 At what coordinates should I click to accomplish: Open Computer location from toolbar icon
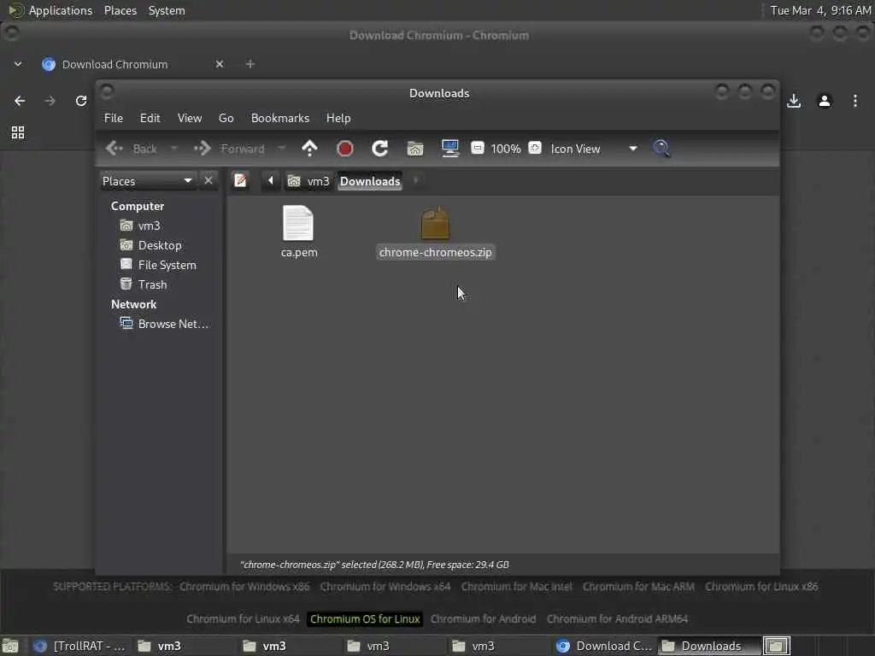449,149
